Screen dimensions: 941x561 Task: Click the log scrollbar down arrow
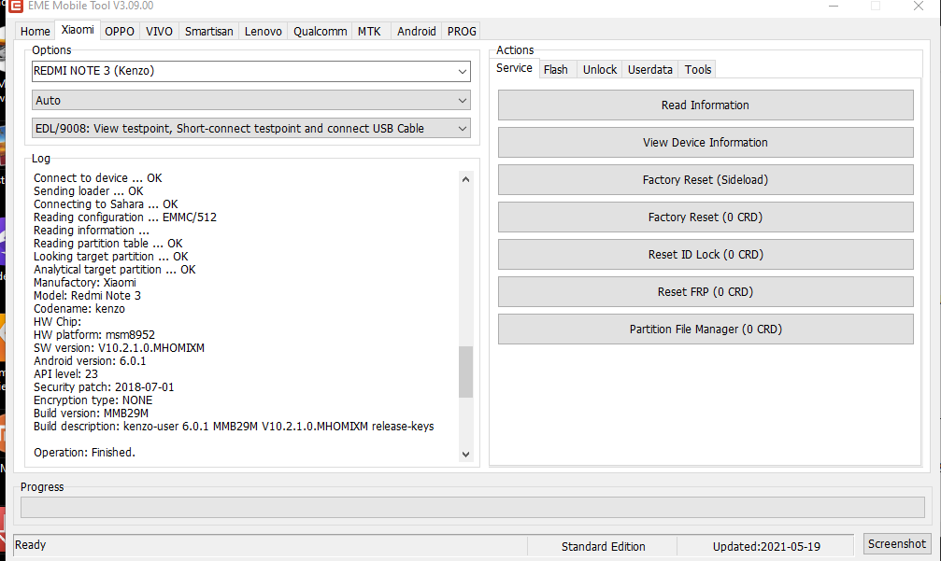465,455
